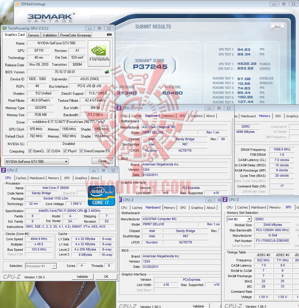This screenshot has height=308, width=299.
Task: Select the Graphics Card tab in GPU-Z
Action: click(15, 35)
